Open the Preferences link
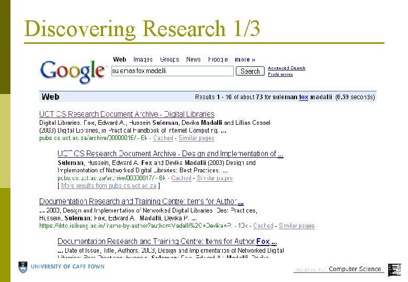 280,74
